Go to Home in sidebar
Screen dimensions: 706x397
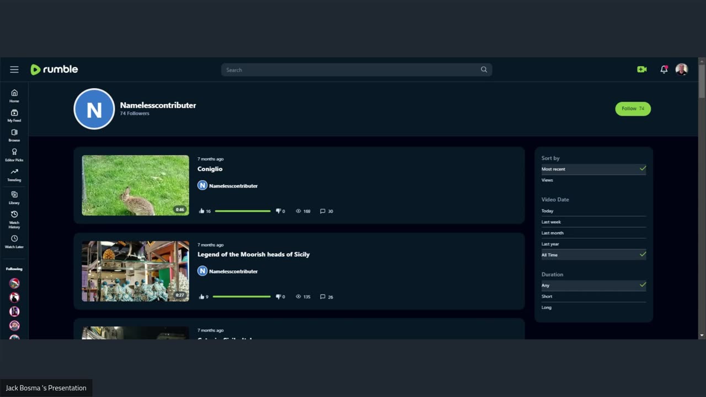(14, 96)
